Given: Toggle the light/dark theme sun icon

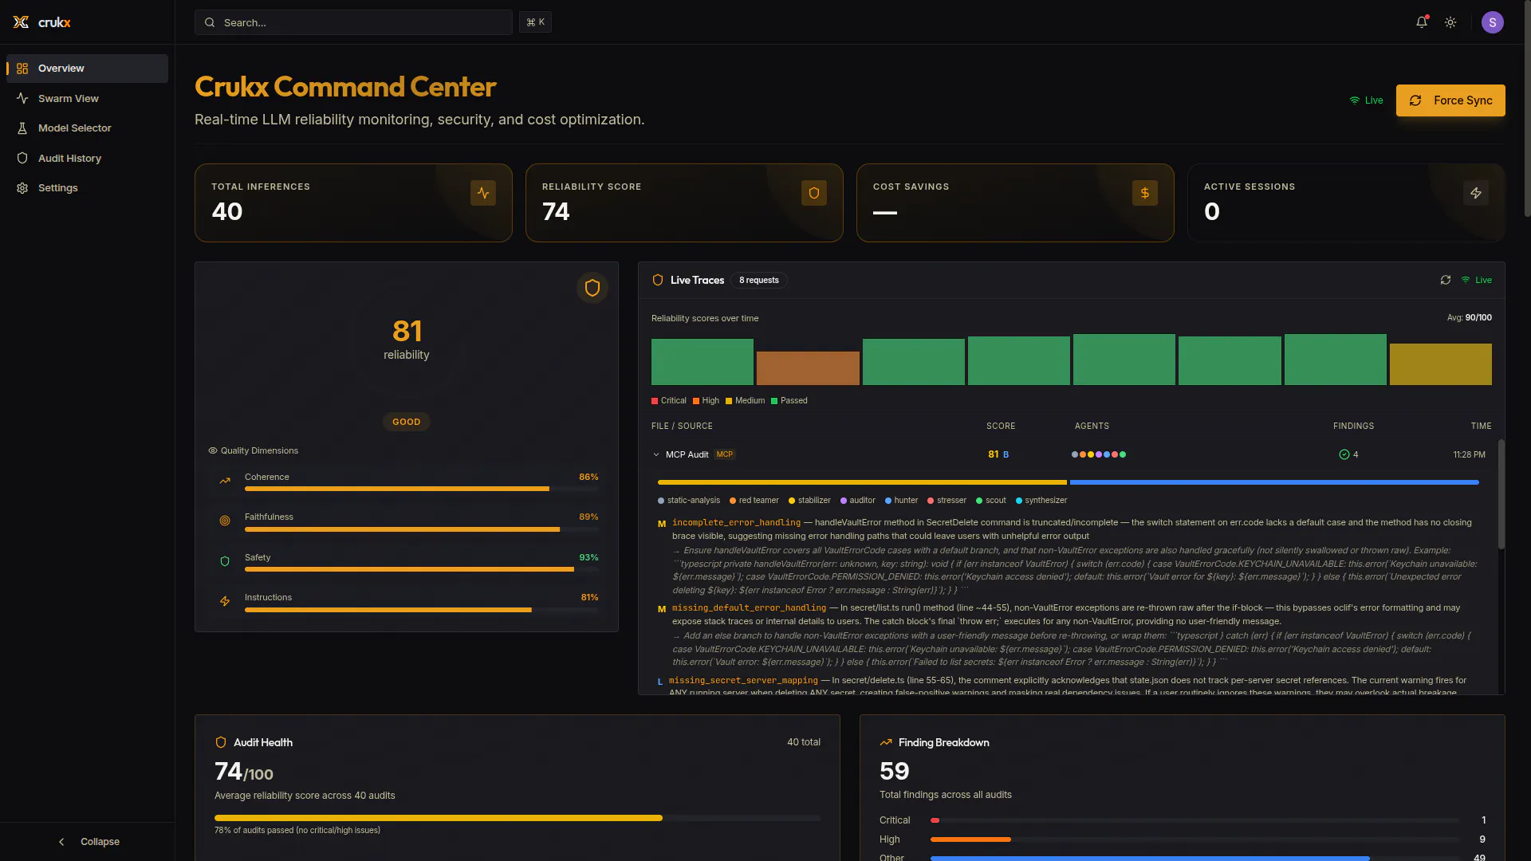Looking at the screenshot, I should click(x=1450, y=22).
